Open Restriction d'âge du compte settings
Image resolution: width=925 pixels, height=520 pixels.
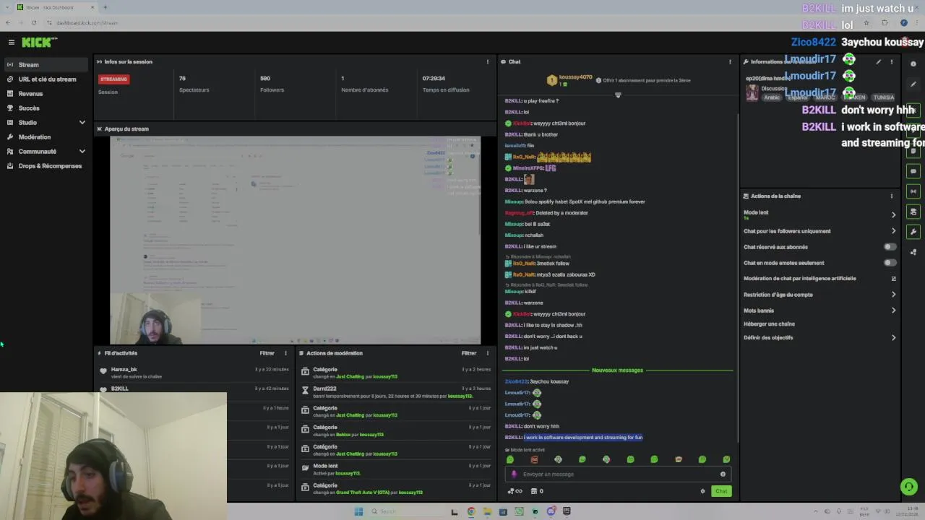(x=819, y=295)
